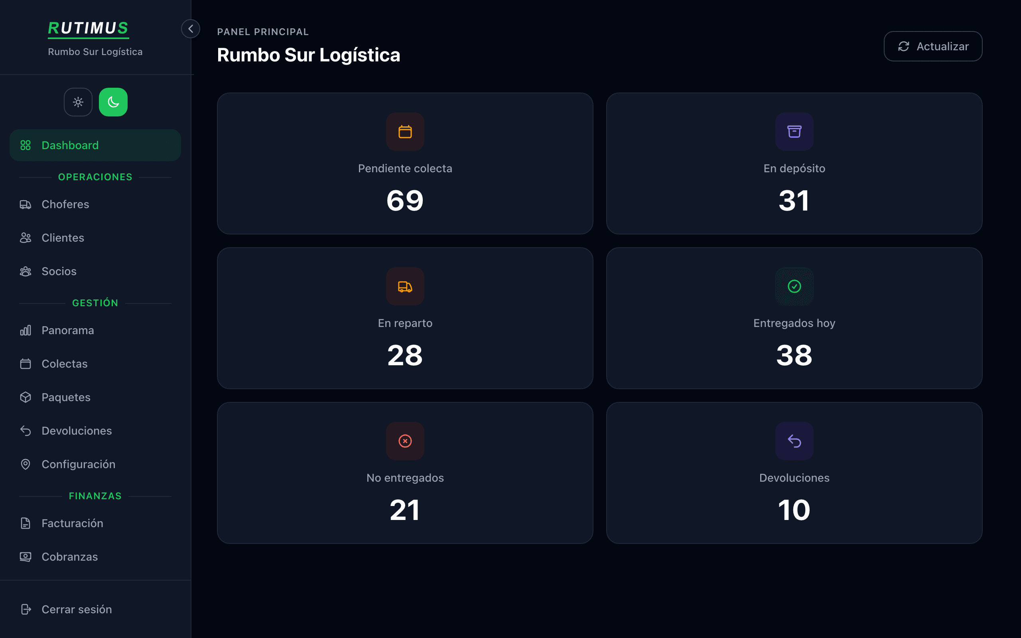Image resolution: width=1021 pixels, height=638 pixels.
Task: Collapse the sidebar with chevron arrow
Action: pos(191,29)
